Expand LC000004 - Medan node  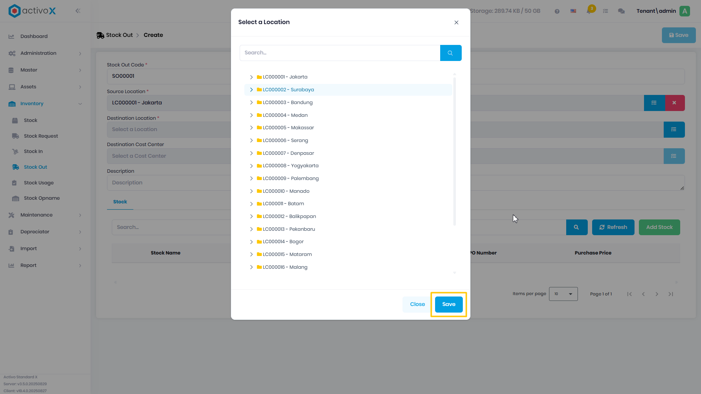tap(251, 115)
